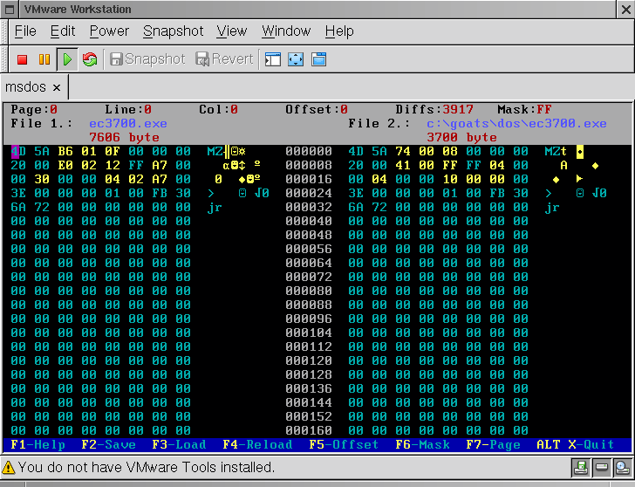This screenshot has width=635, height=487.
Task: Click the green Power On play icon
Action: point(67,59)
